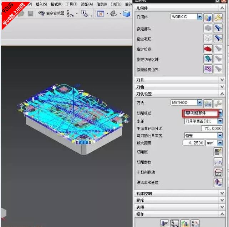Expand the Tool (刀具) section
229x227 pixels.
coord(222,80)
